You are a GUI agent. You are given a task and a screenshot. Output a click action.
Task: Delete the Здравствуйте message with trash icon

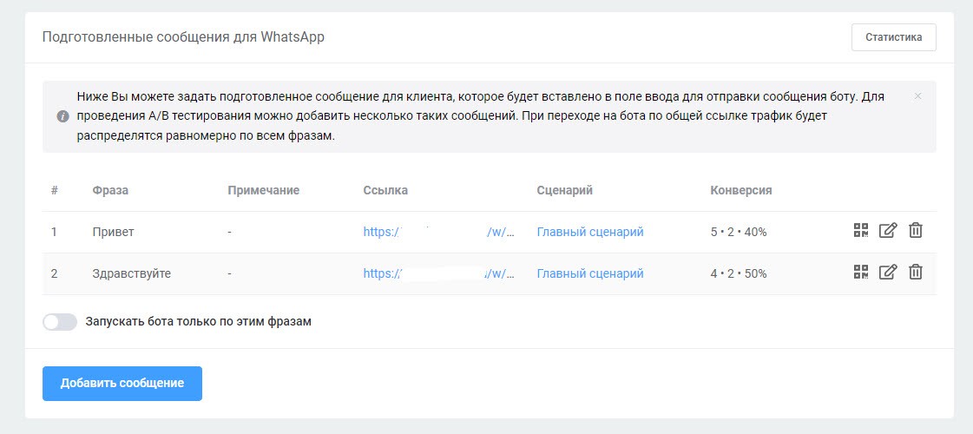pyautogui.click(x=915, y=273)
